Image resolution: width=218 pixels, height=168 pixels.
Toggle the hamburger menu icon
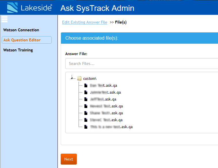click(x=4, y=19)
